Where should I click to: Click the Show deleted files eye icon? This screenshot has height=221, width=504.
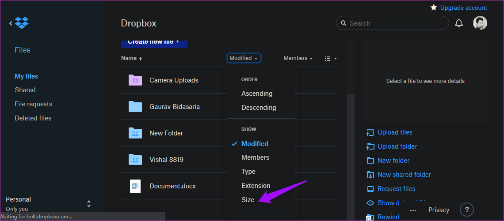click(x=370, y=203)
